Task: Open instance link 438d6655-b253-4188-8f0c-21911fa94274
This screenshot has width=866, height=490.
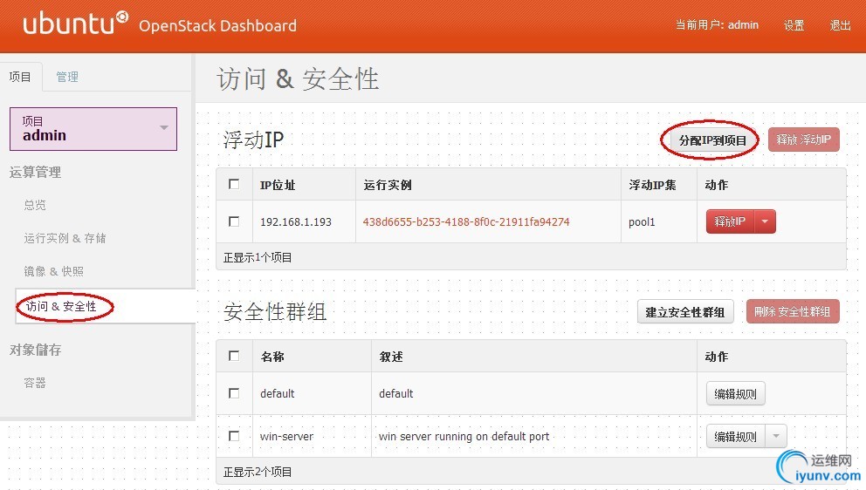Action: [x=466, y=221]
